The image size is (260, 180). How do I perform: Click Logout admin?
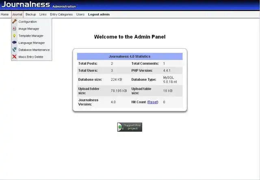(99, 15)
